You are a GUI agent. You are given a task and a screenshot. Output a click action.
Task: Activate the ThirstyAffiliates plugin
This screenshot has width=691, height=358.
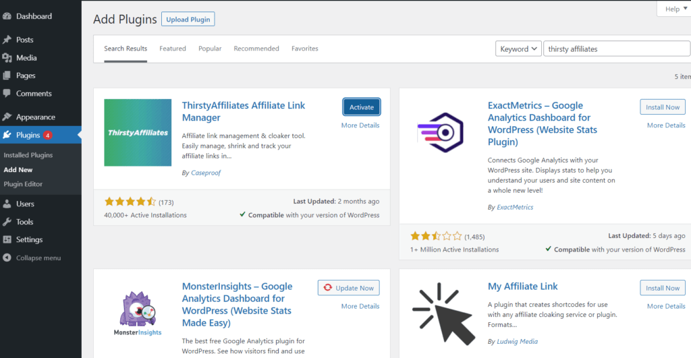pos(362,107)
